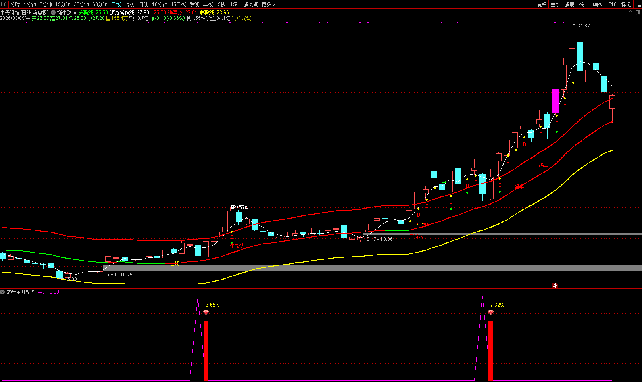Open 画线 drawing tools
This screenshot has width=642, height=382.
(598, 4)
